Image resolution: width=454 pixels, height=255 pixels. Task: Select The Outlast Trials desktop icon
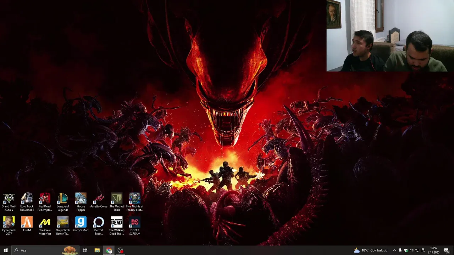pos(117,202)
